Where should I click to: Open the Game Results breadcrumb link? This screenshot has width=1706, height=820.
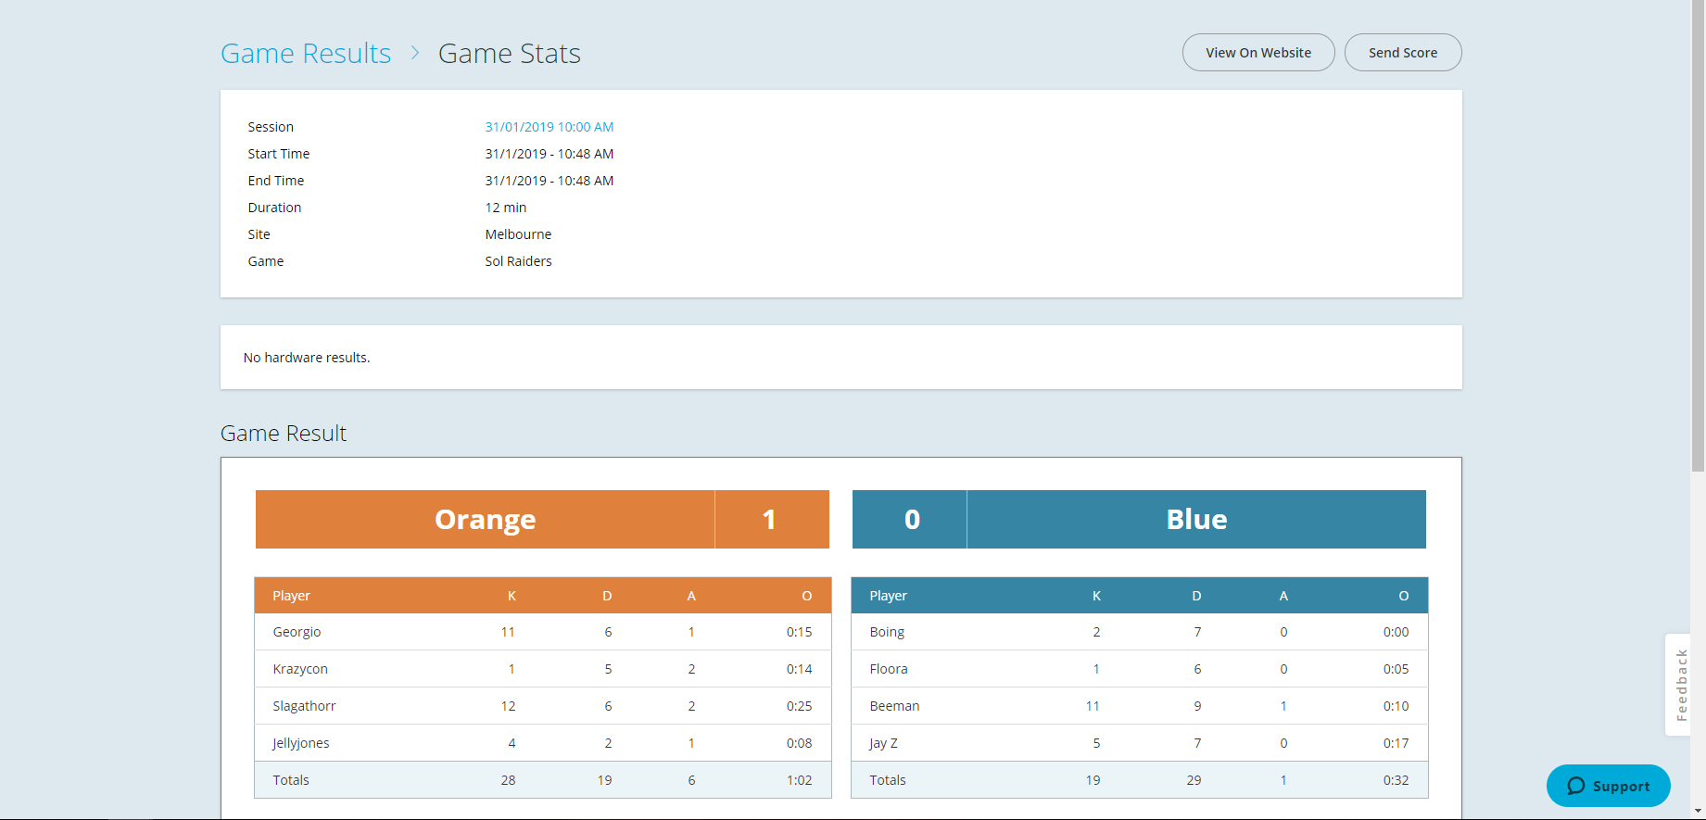pyautogui.click(x=306, y=54)
